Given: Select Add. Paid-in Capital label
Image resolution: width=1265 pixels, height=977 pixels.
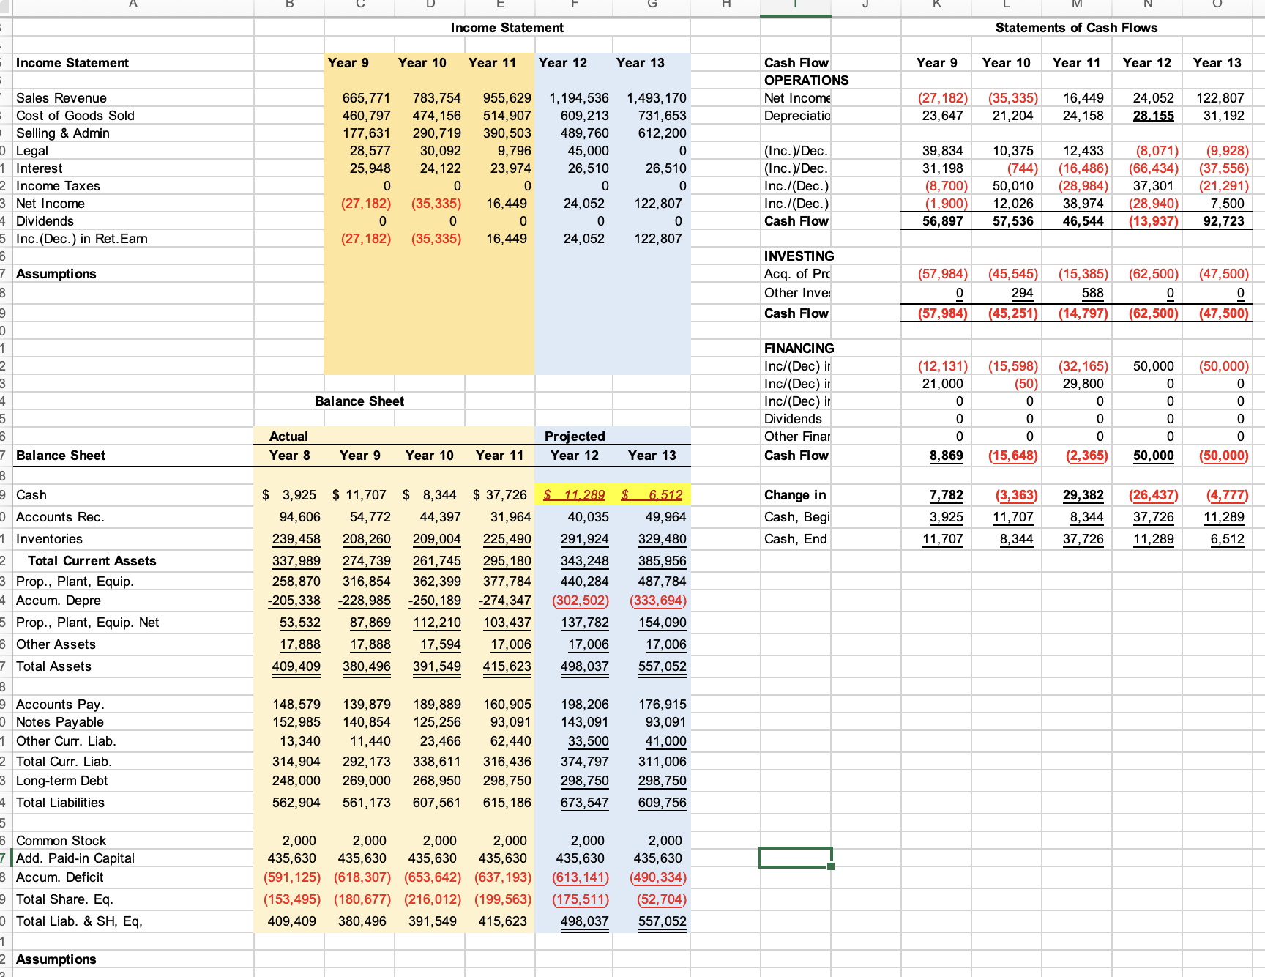Looking at the screenshot, I should 75,858.
